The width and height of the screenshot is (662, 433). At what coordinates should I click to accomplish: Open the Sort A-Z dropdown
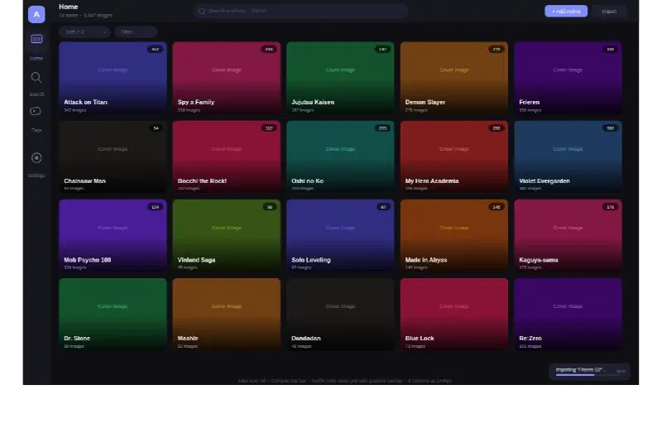(x=85, y=31)
